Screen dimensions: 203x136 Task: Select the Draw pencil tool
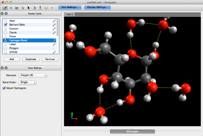[5, 8]
